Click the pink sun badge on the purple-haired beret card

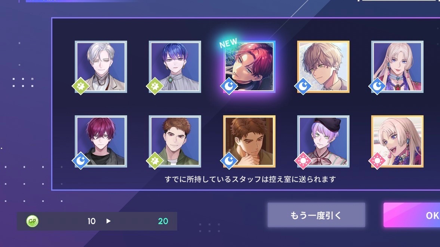pos(303,161)
